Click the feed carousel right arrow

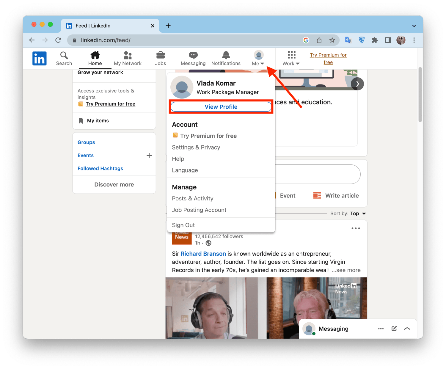pyautogui.click(x=357, y=84)
